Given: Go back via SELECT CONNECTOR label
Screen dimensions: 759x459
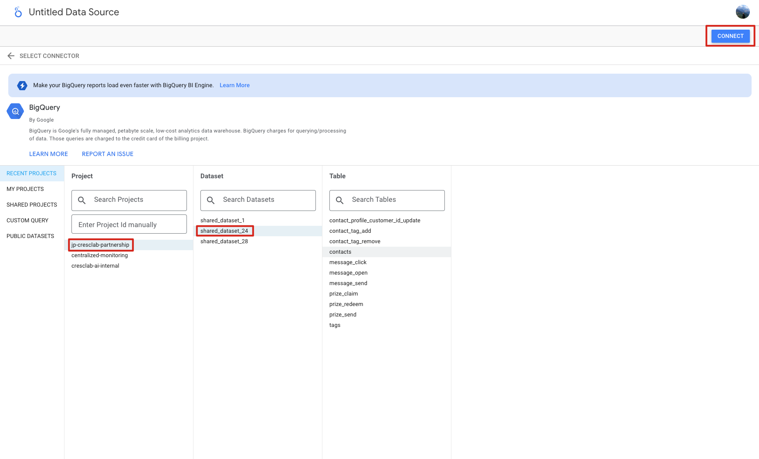Looking at the screenshot, I should (49, 56).
